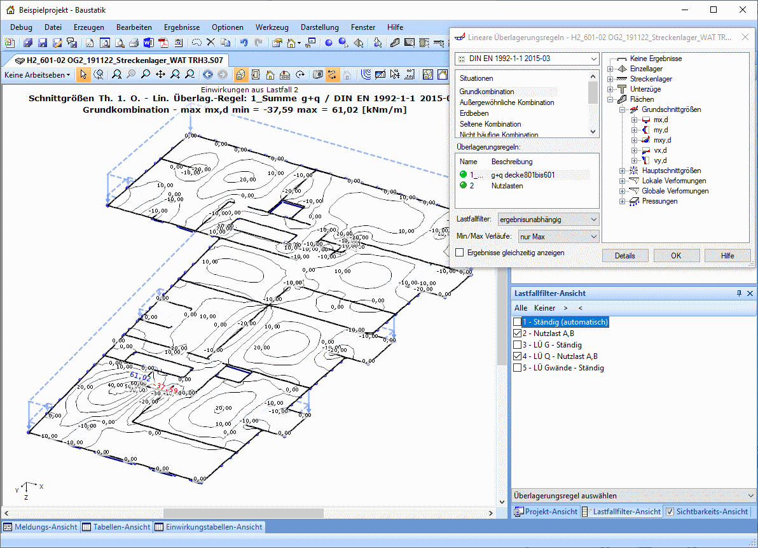Viewport: 758px width, 548px height.
Task: Uncheck '2 - Nutzlast A,B' load case
Action: tap(517, 334)
